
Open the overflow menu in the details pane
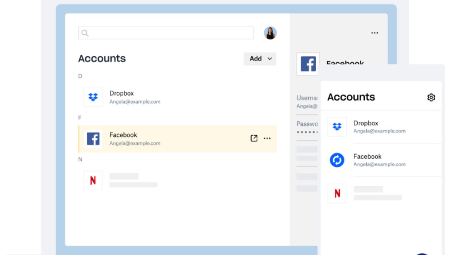click(375, 33)
